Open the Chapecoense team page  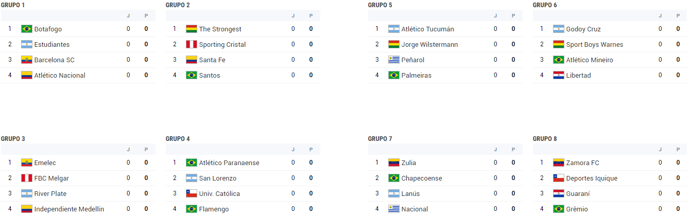click(x=422, y=178)
